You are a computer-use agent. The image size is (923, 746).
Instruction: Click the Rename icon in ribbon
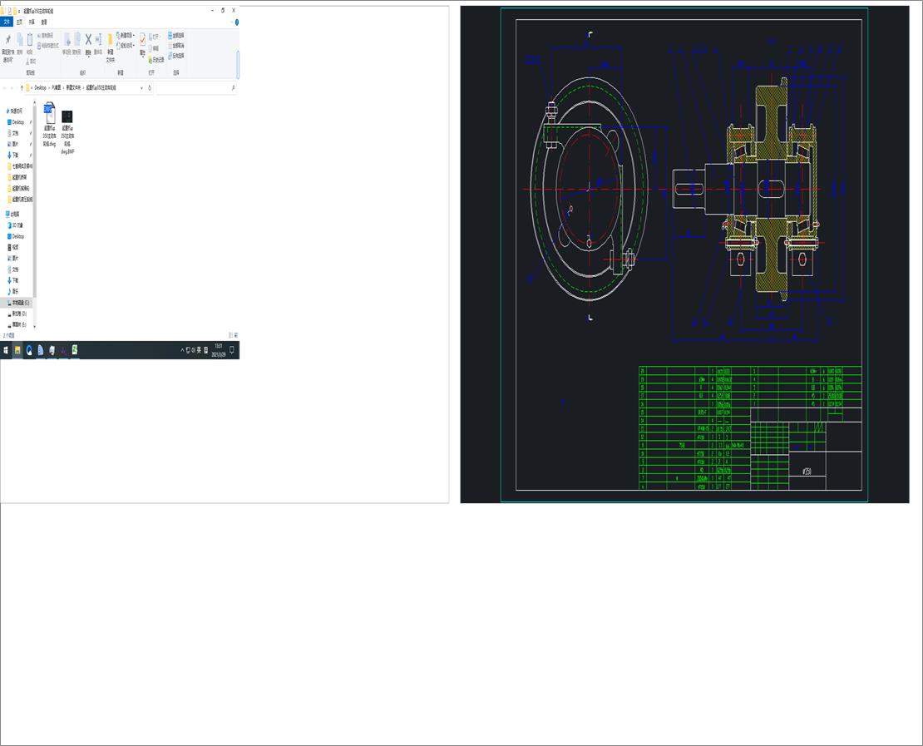click(x=98, y=39)
